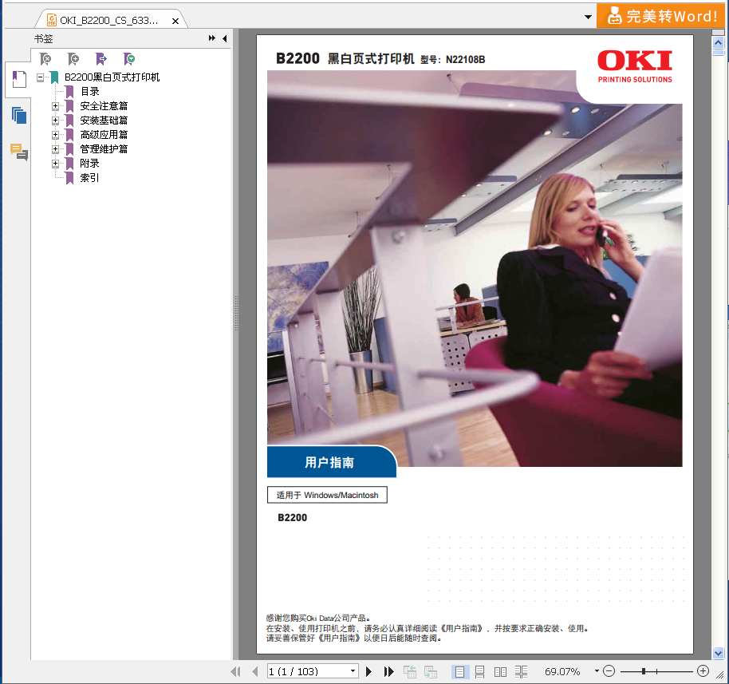Viewport: 729px width, 684px height.
Task: Click the panel splitter grip handle
Action: (x=236, y=313)
